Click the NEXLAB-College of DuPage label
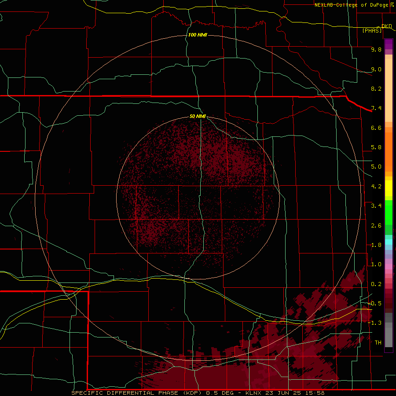 pos(352,5)
